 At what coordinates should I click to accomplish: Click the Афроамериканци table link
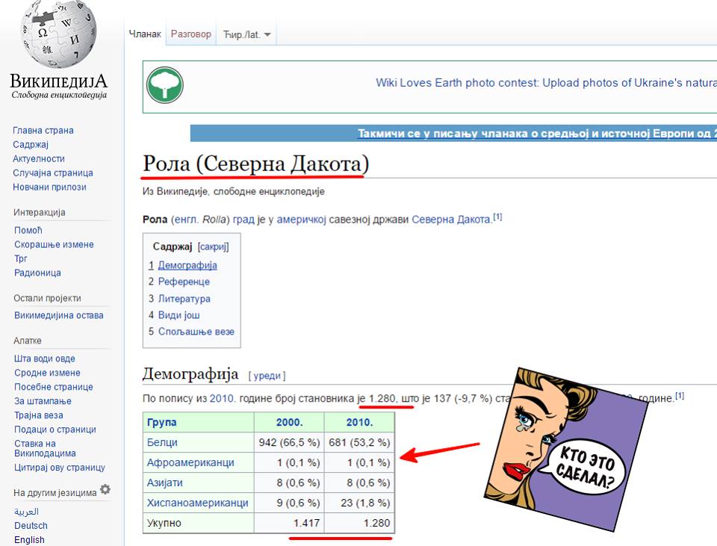point(190,462)
